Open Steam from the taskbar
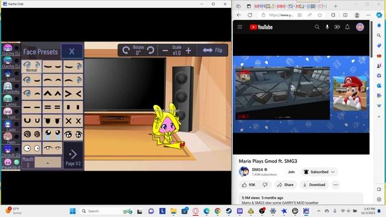The height and width of the screenshot is (217, 386). pos(229,211)
